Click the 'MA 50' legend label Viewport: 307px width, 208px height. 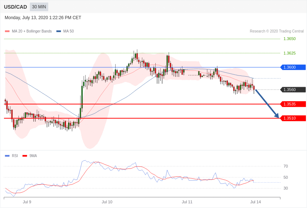68,31
